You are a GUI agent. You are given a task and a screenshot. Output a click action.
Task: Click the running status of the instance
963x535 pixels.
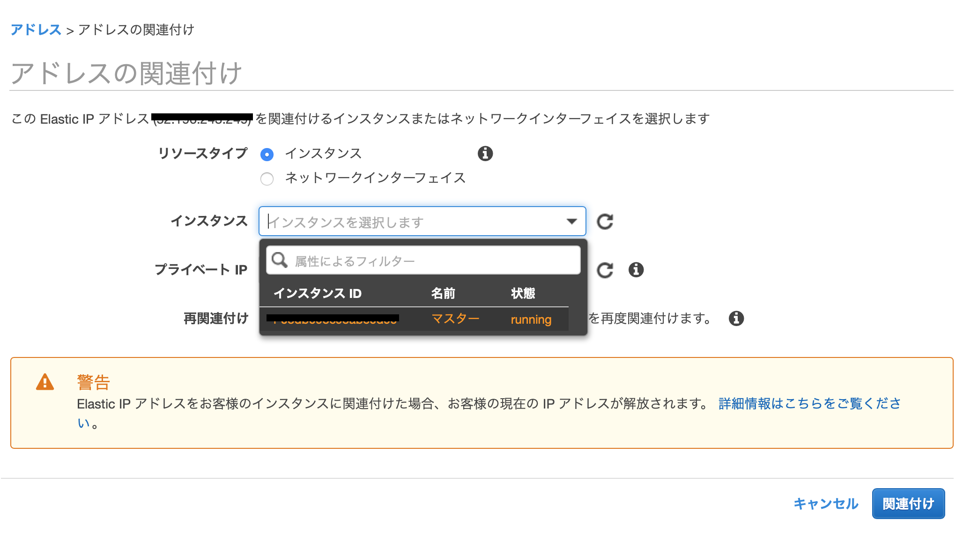(531, 320)
